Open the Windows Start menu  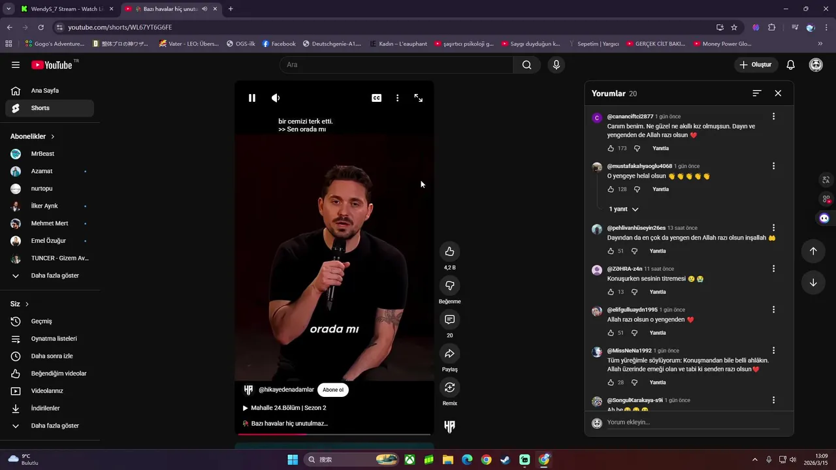(293, 460)
